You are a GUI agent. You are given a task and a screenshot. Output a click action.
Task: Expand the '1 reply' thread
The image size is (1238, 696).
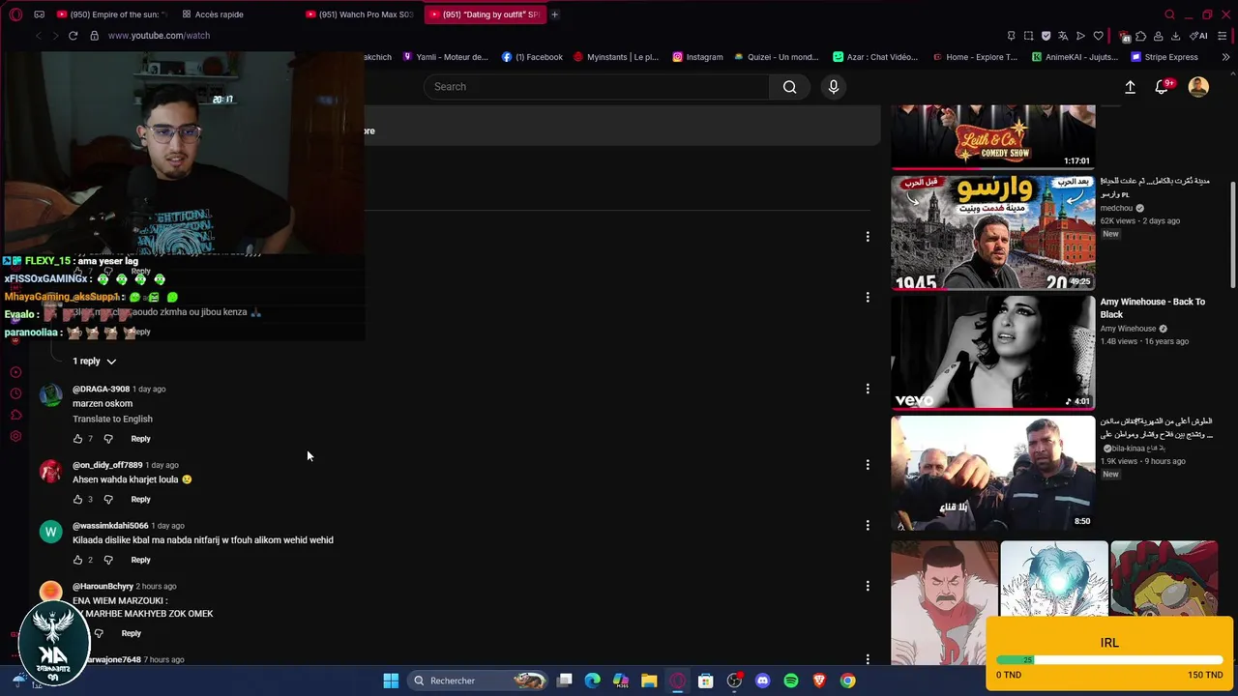95,362
